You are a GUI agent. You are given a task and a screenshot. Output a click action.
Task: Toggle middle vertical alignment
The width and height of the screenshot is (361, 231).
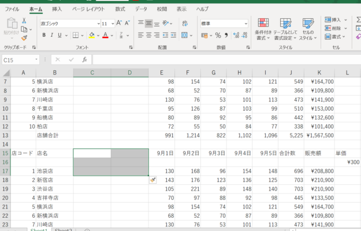click(x=148, y=23)
